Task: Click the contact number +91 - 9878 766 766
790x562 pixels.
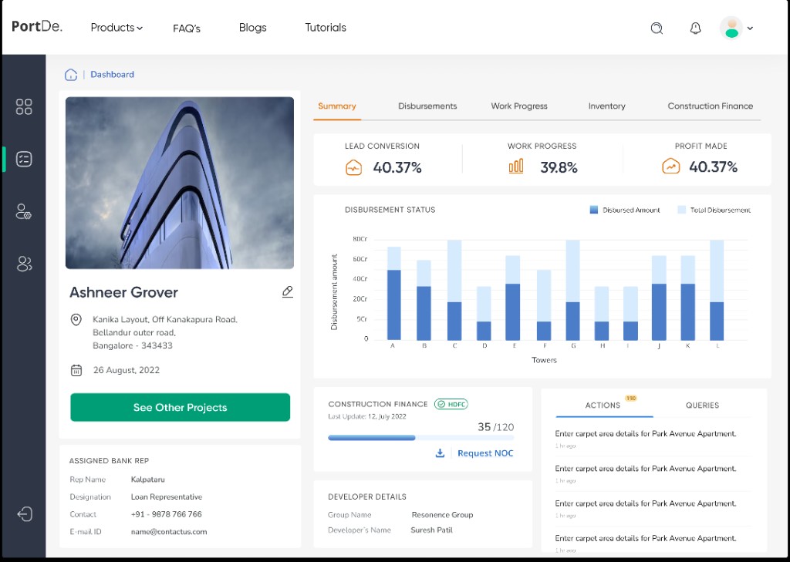Action: pos(167,514)
